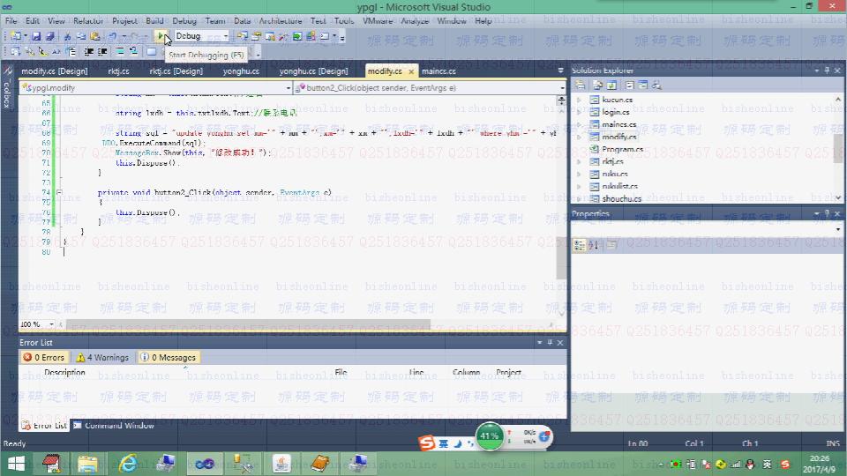
Task: Select Program.cs in Solution Explorer
Action: click(x=622, y=149)
